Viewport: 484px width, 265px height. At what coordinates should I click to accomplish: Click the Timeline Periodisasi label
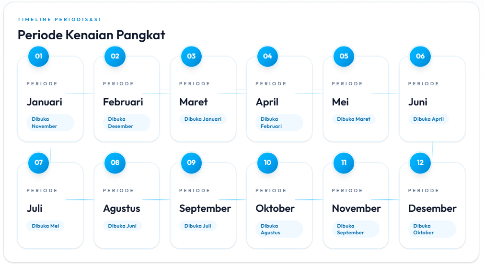[59, 20]
